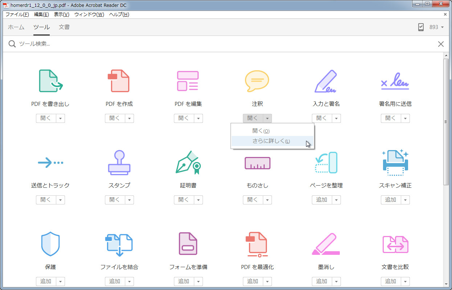Click the 追加 button under ページを整理

[x=321, y=200]
